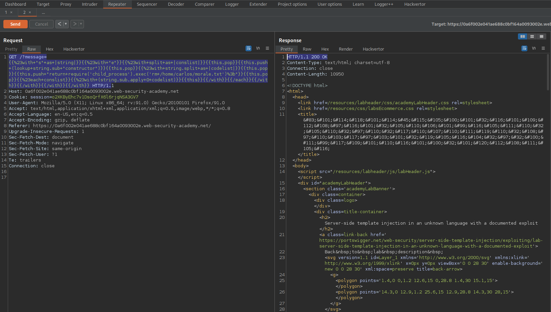Viewport: 551px width, 312px height.
Task: Switch Request view to Hex
Action: pyautogui.click(x=50, y=49)
